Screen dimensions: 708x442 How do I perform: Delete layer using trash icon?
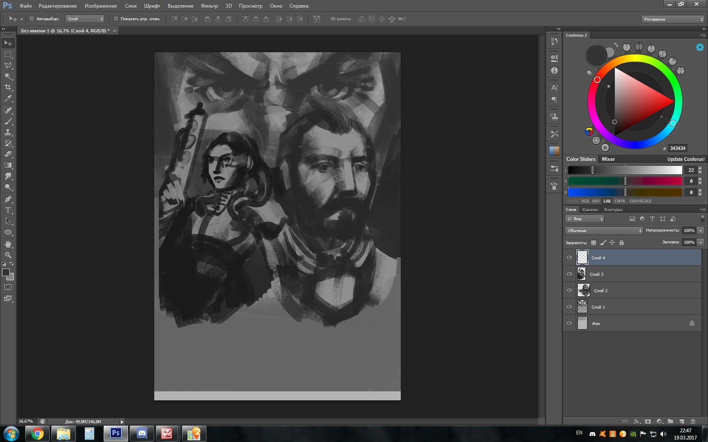(x=693, y=421)
